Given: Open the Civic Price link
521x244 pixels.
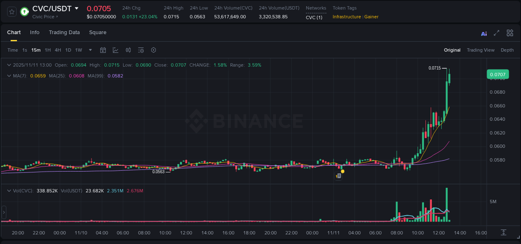Looking at the screenshot, I should tap(44, 17).
